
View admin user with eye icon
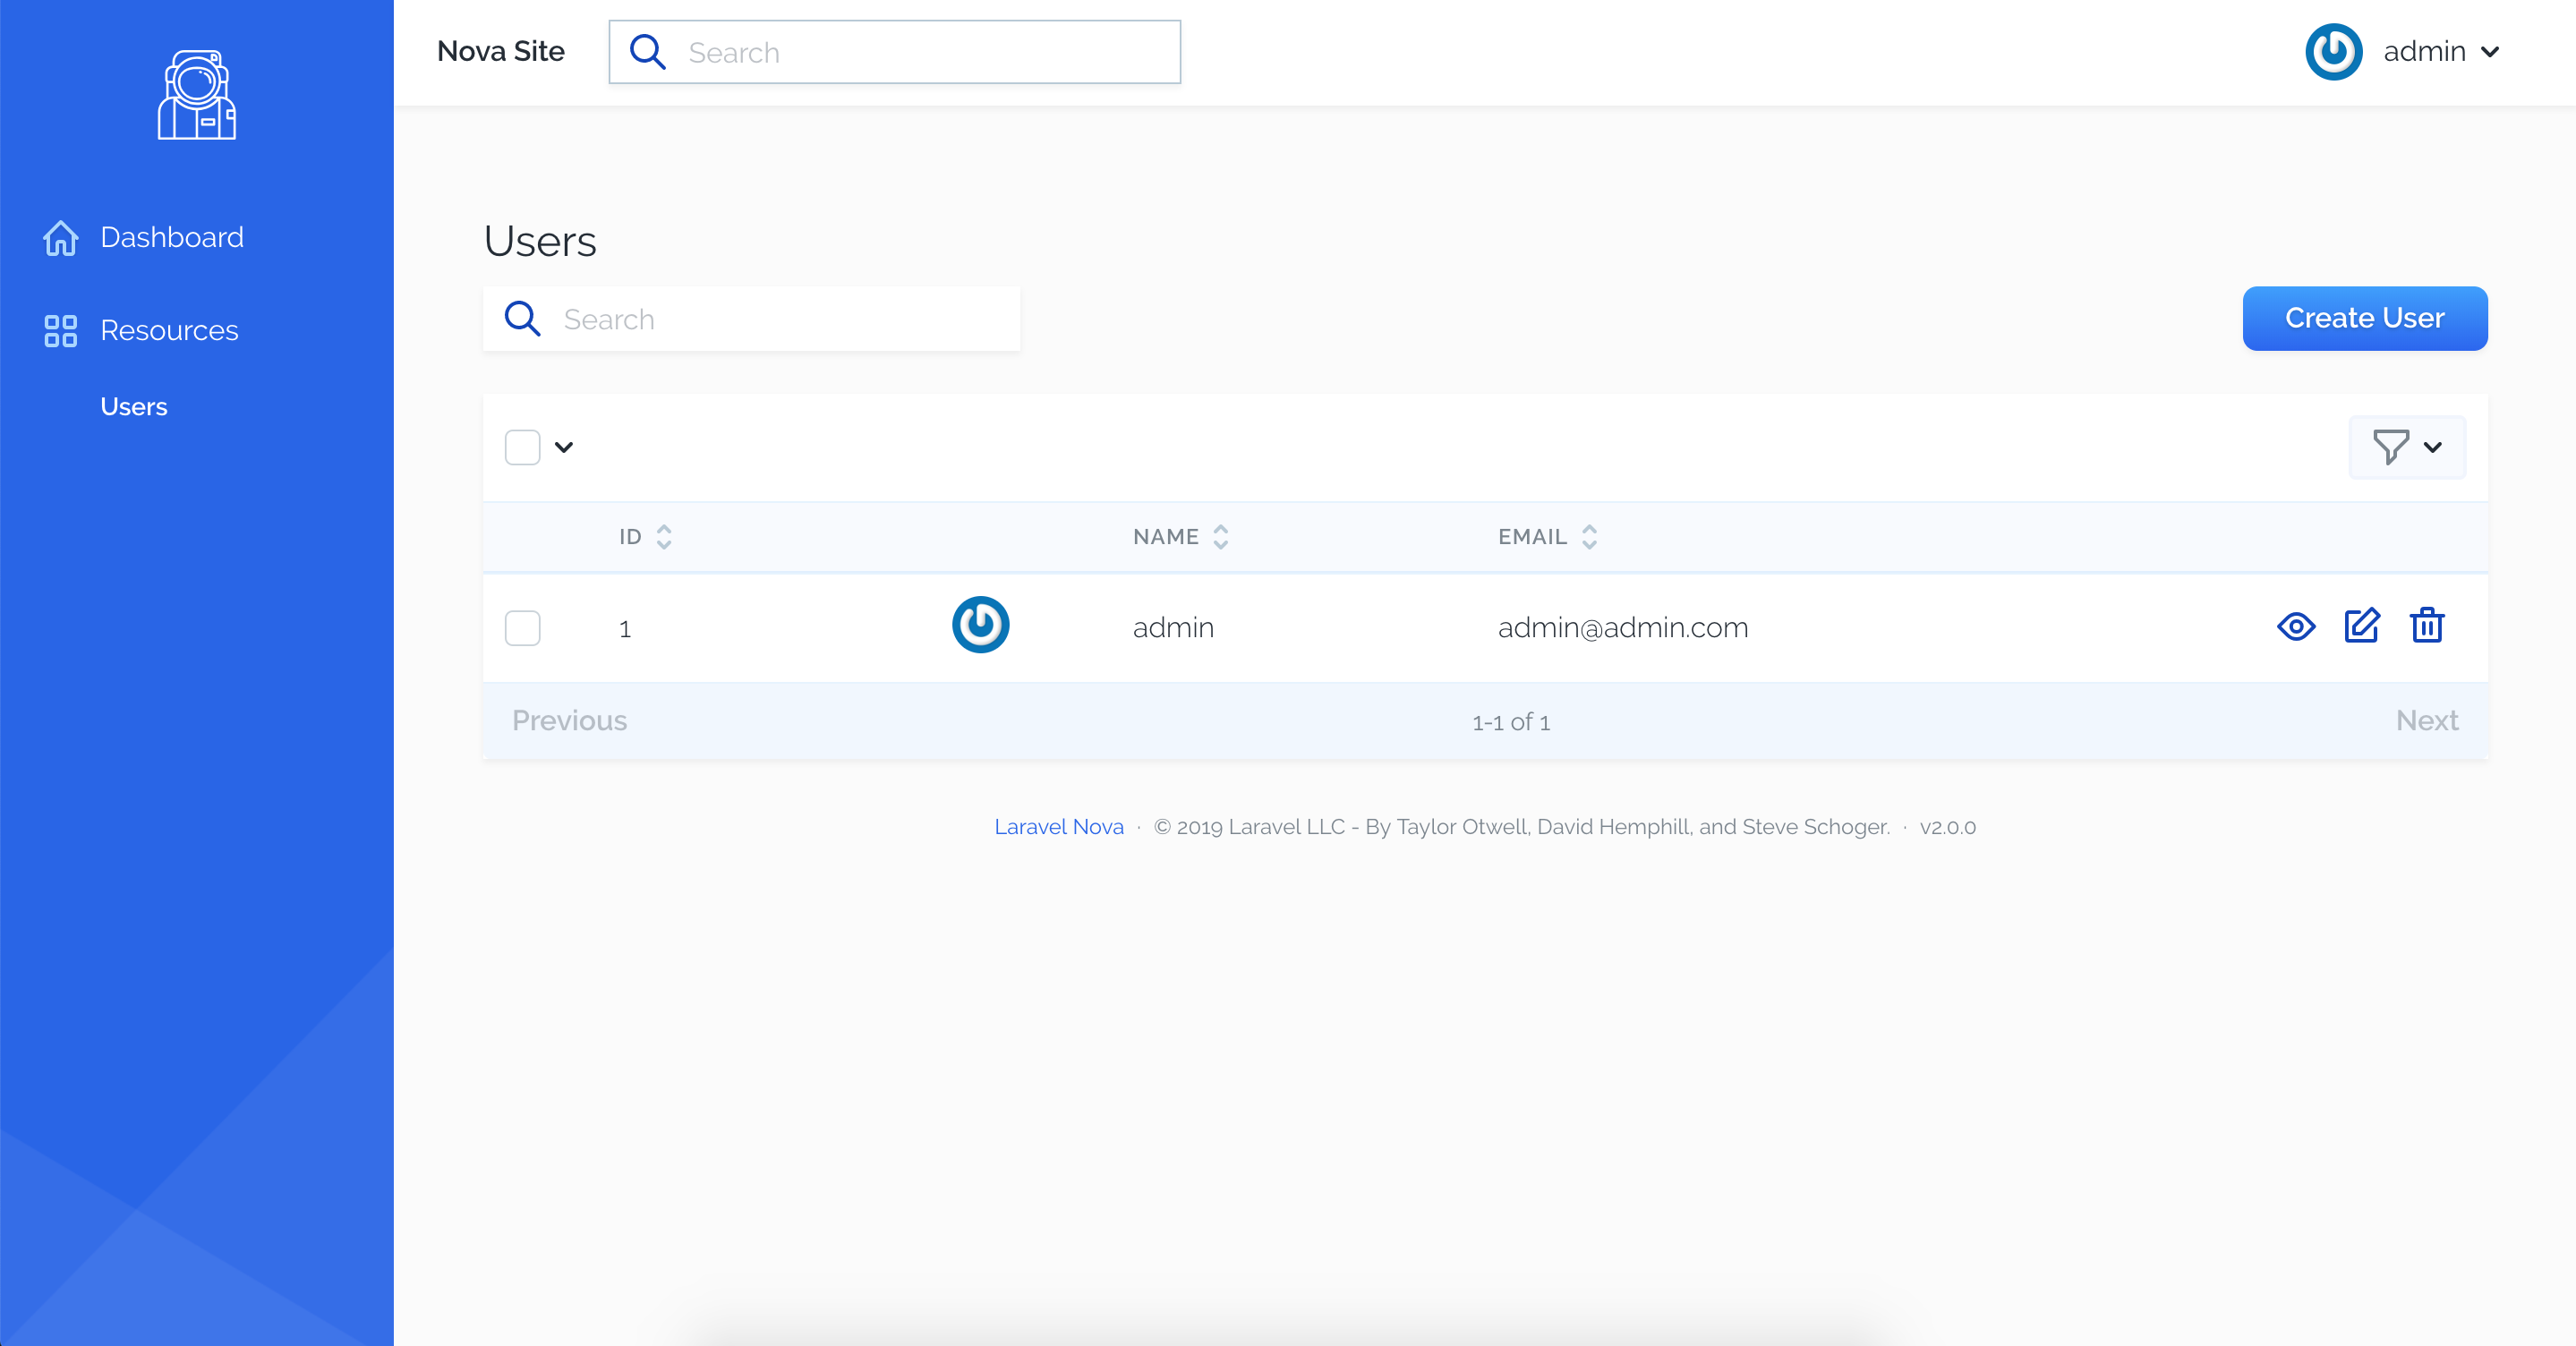click(2296, 627)
